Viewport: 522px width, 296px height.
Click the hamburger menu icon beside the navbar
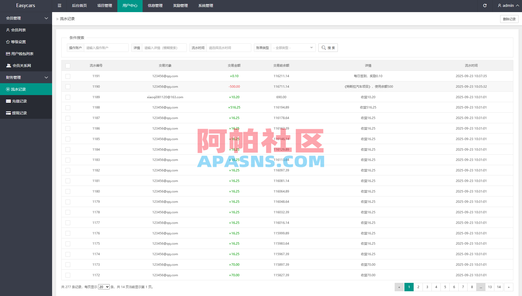(x=59, y=6)
